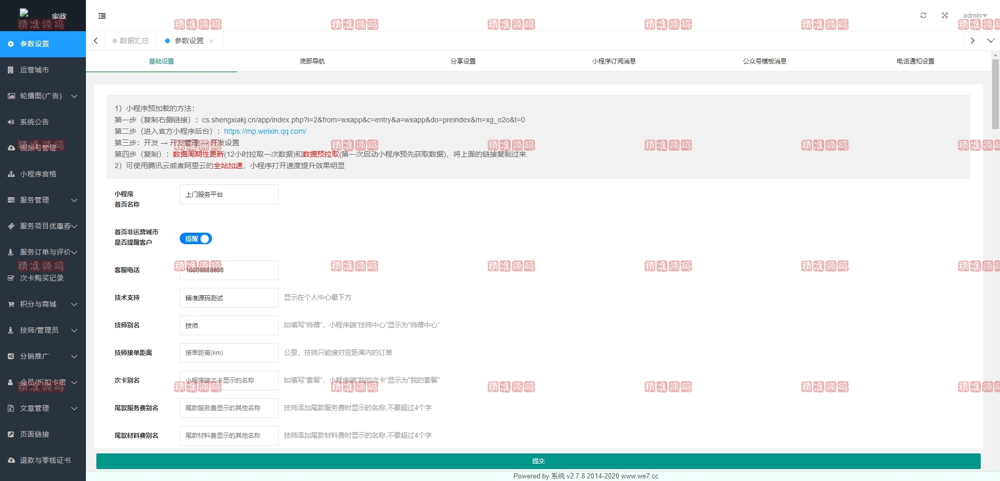Click the 服务项目优惠券 ticket icon
The image size is (1000, 481).
click(x=11, y=226)
